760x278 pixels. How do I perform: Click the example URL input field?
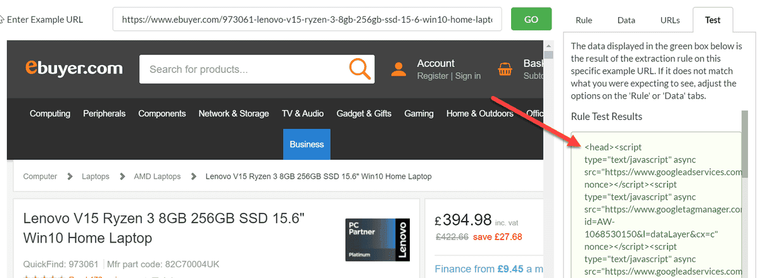click(x=307, y=20)
